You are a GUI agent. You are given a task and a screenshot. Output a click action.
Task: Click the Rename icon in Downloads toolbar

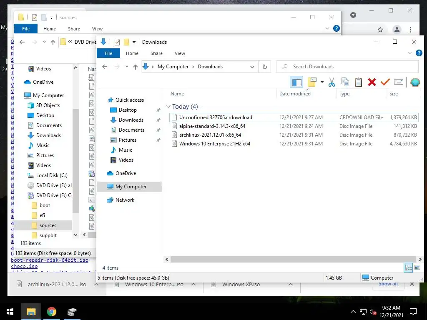pos(398,82)
